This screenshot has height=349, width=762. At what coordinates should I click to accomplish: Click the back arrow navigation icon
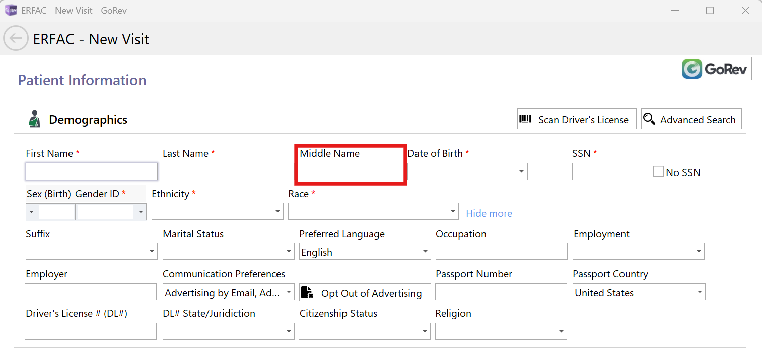(x=16, y=38)
